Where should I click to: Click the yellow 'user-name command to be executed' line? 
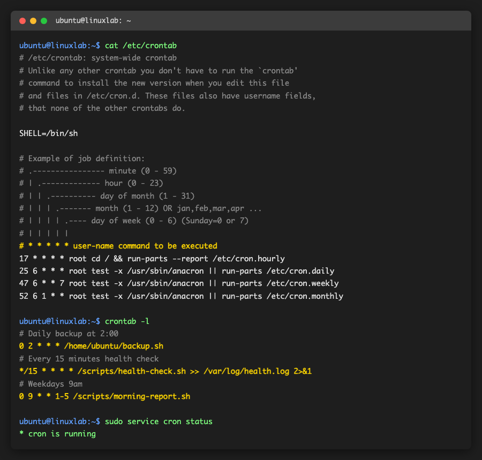(118, 246)
